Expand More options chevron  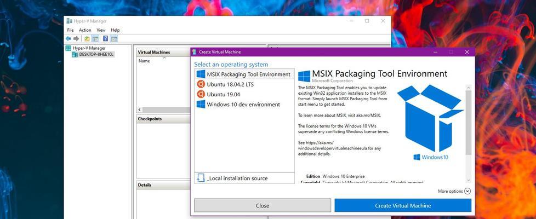(x=467, y=191)
